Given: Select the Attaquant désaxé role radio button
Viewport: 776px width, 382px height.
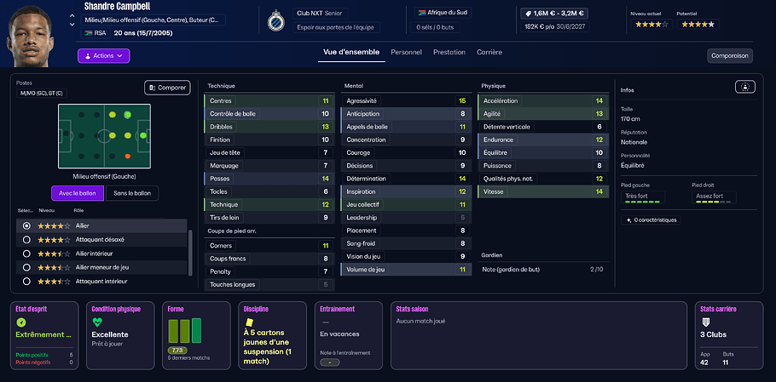Looking at the screenshot, I should [x=27, y=239].
